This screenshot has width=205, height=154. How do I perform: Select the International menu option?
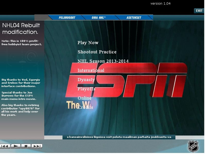91,70
